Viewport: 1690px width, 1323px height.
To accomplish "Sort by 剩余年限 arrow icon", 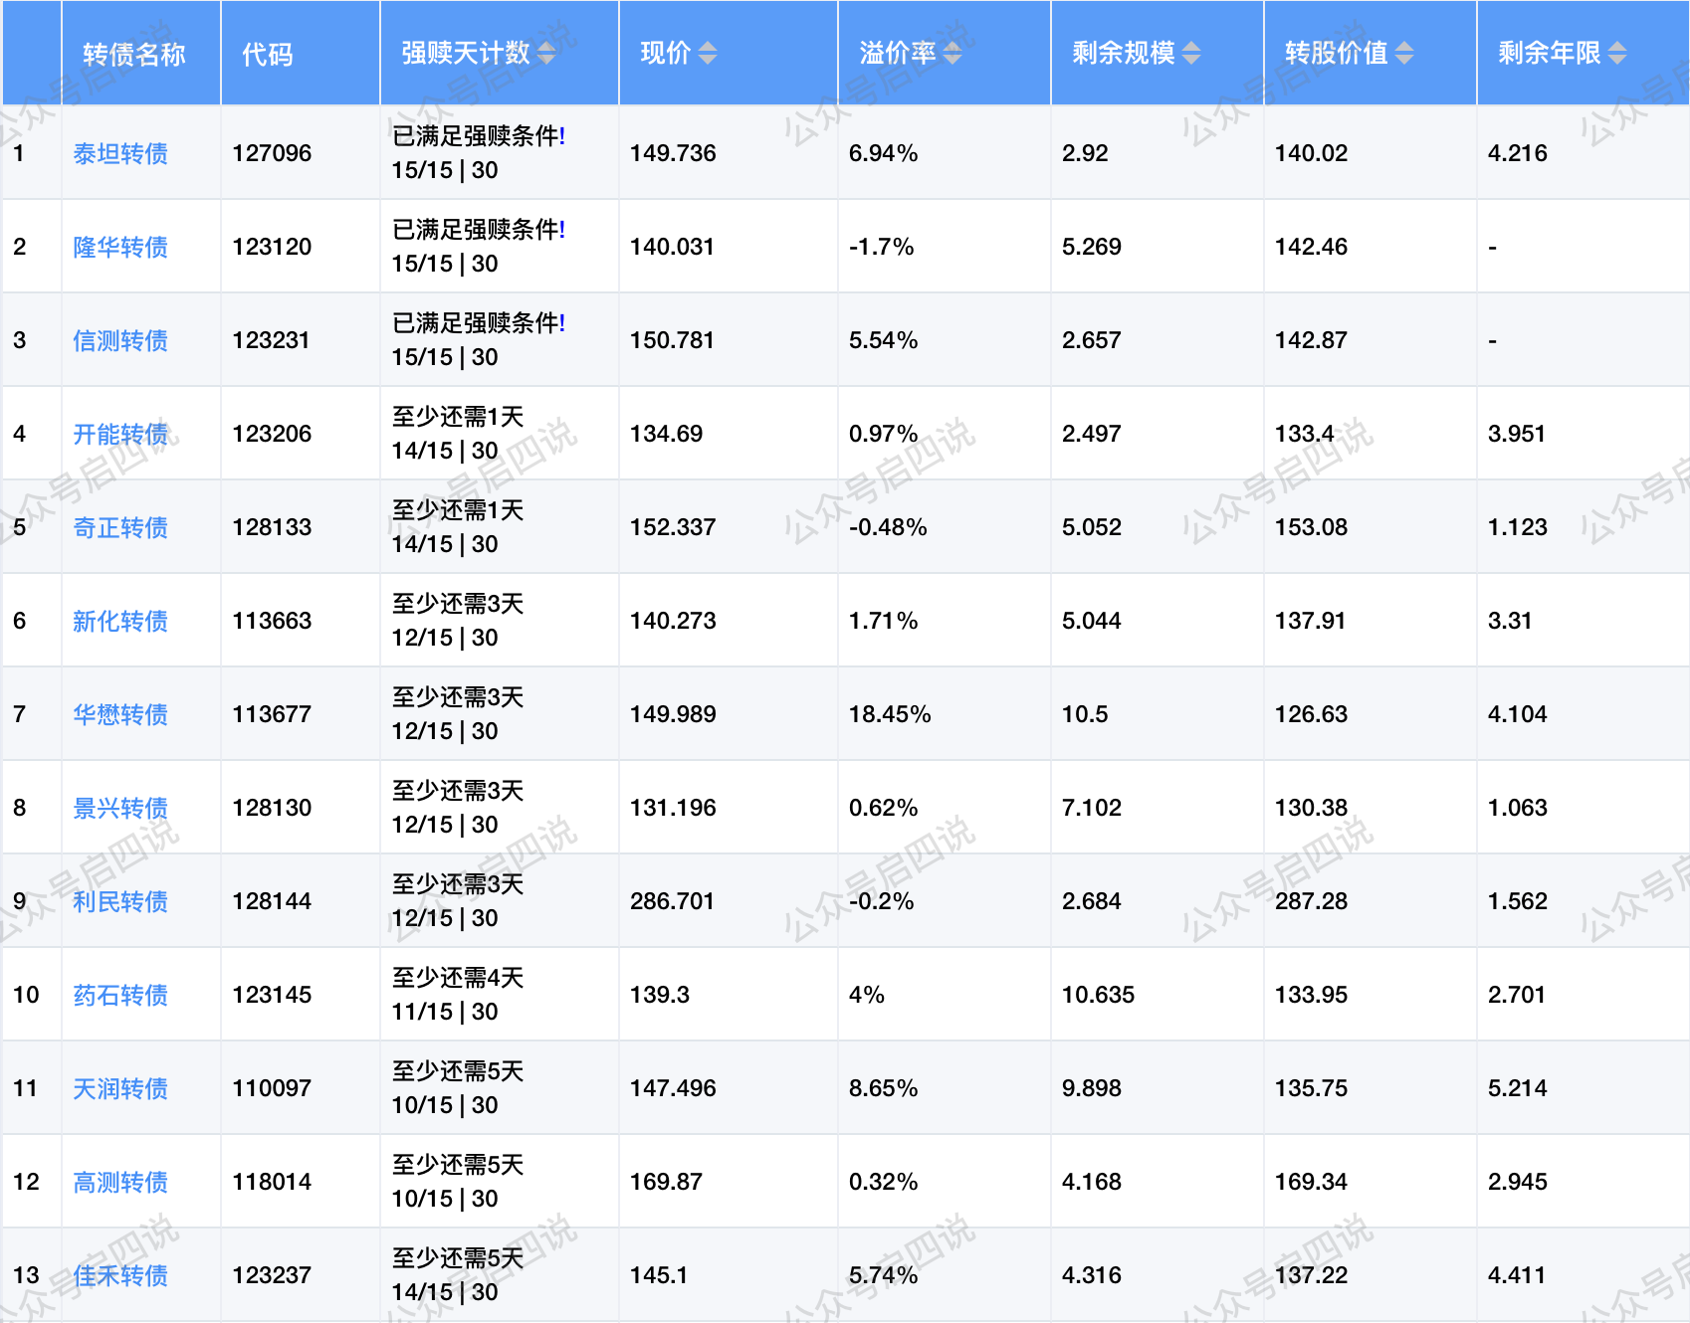I will click(x=1617, y=54).
